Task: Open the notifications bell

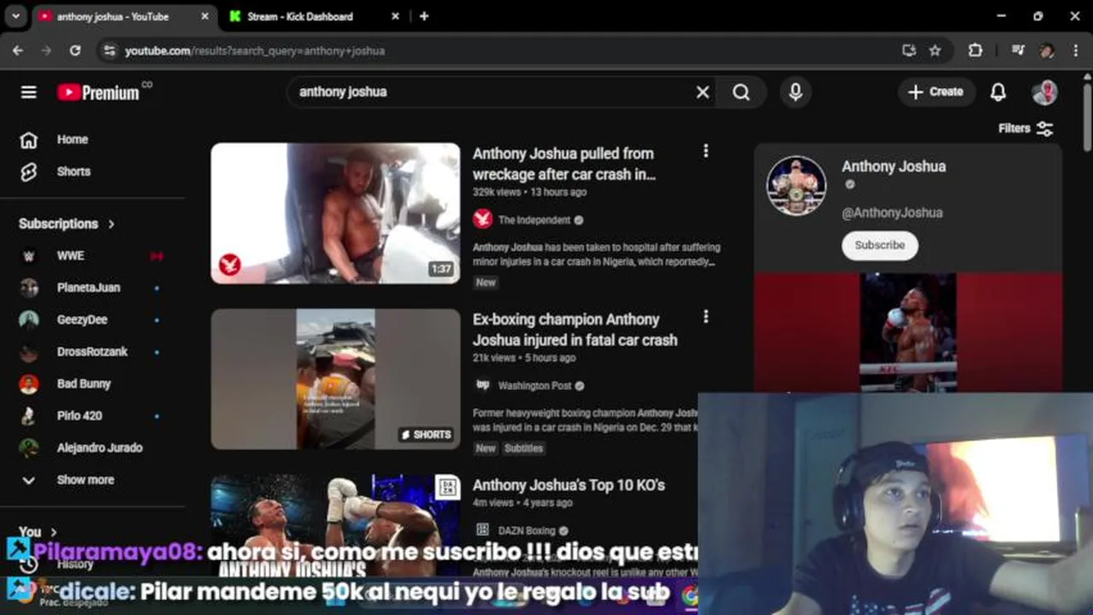Action: click(x=998, y=92)
